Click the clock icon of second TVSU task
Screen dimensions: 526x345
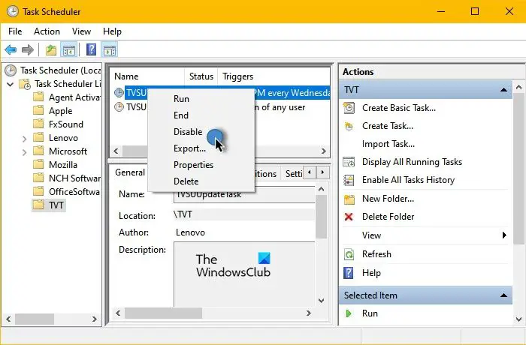coord(119,107)
